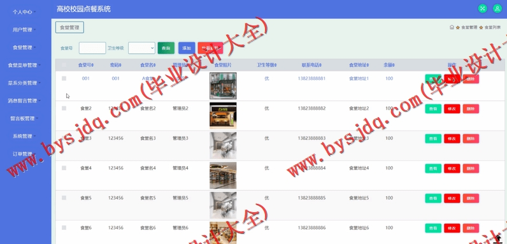507x244 pixels.
Task: Click 删除 button for 食堂5 row
Action: point(471,198)
